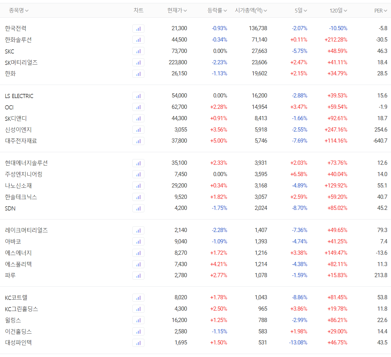Screen dimensions: 391x357
Task: Sort by 현재가 column header
Action: click(x=177, y=10)
